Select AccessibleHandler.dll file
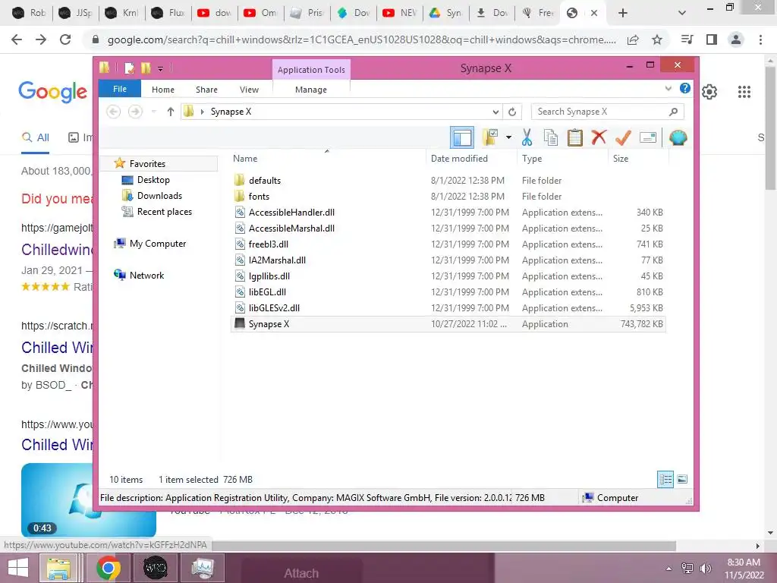This screenshot has width=777, height=583. pyautogui.click(x=448, y=213)
